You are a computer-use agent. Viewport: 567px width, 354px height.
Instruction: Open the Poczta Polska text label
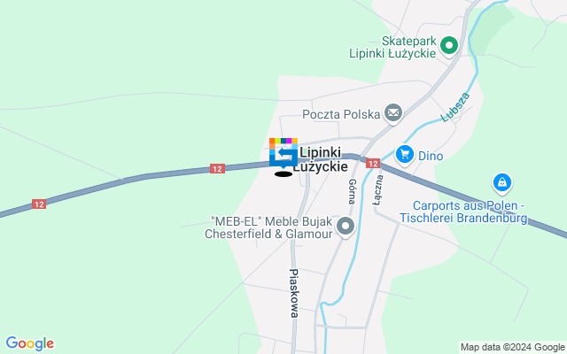(341, 114)
